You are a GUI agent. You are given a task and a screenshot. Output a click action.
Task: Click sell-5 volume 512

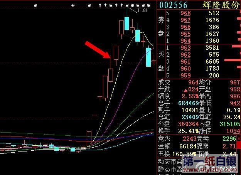214,13
